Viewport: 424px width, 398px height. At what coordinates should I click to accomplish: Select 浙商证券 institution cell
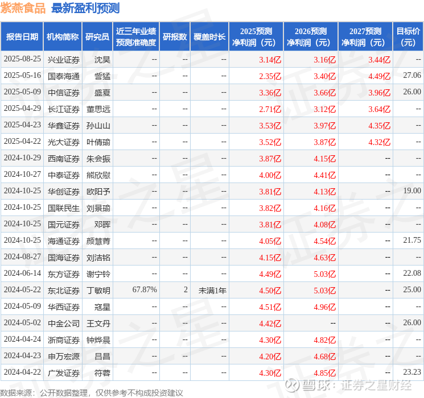pos(64,340)
